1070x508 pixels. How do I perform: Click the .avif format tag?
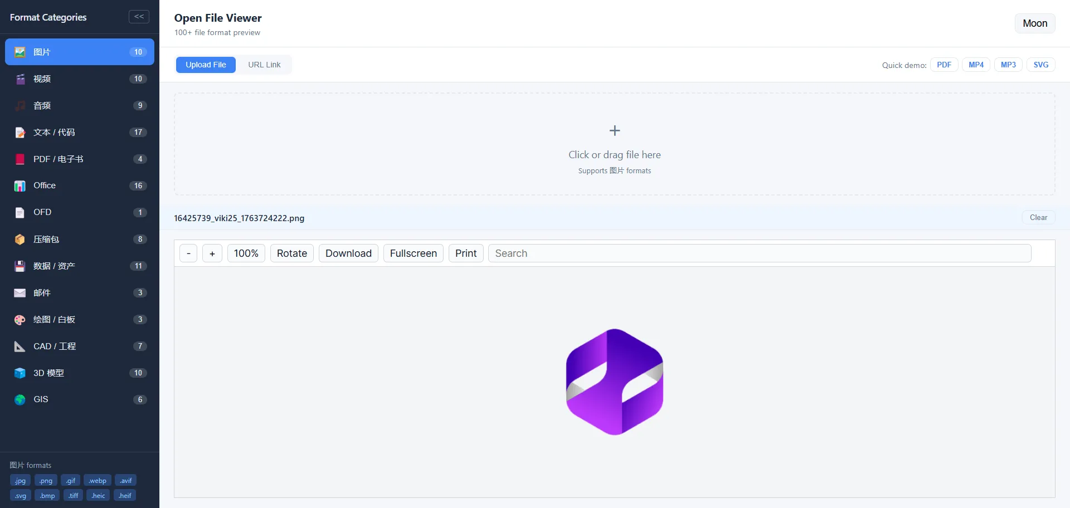126,480
